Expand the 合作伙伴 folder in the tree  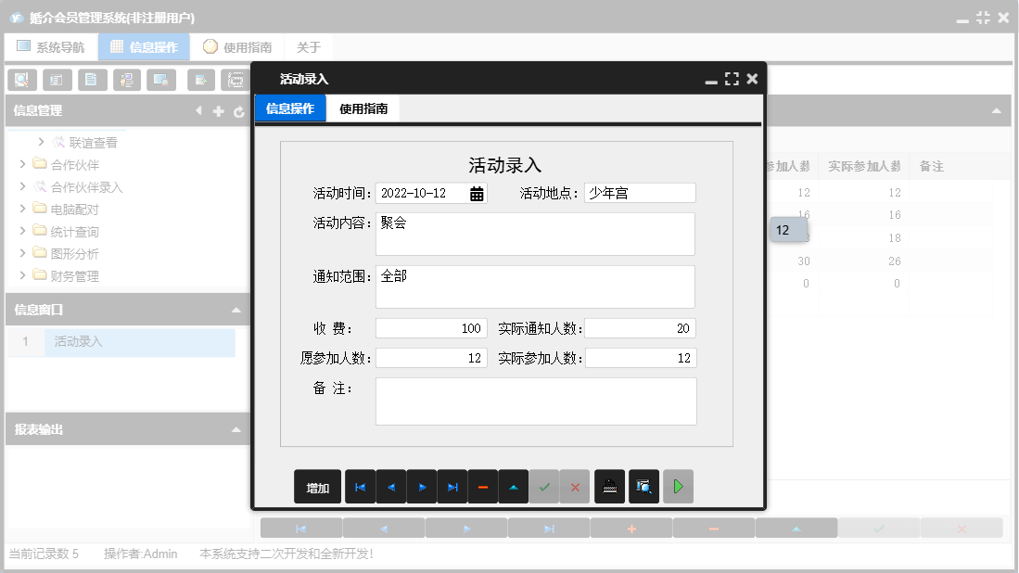[x=20, y=163]
